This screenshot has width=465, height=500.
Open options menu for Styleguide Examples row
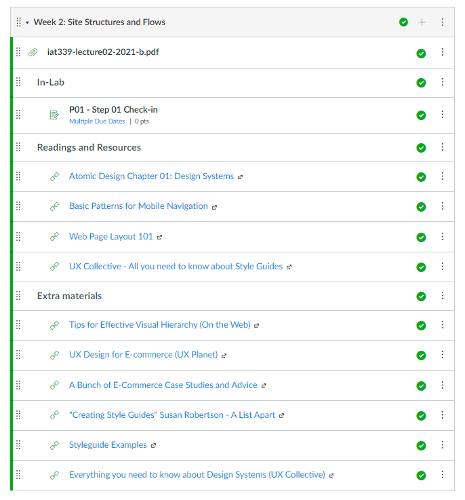[x=443, y=445]
